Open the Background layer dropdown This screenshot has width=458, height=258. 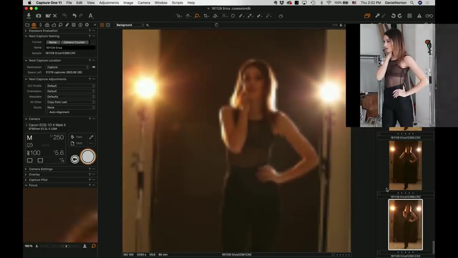130,25
